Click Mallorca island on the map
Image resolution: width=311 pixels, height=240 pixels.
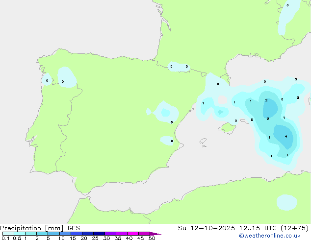click(228, 128)
